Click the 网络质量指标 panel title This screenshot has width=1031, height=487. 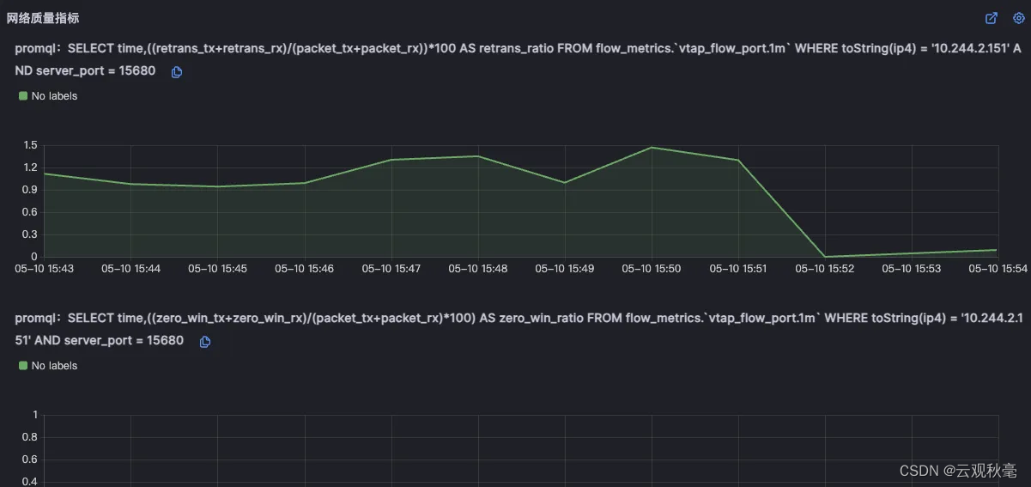point(43,18)
